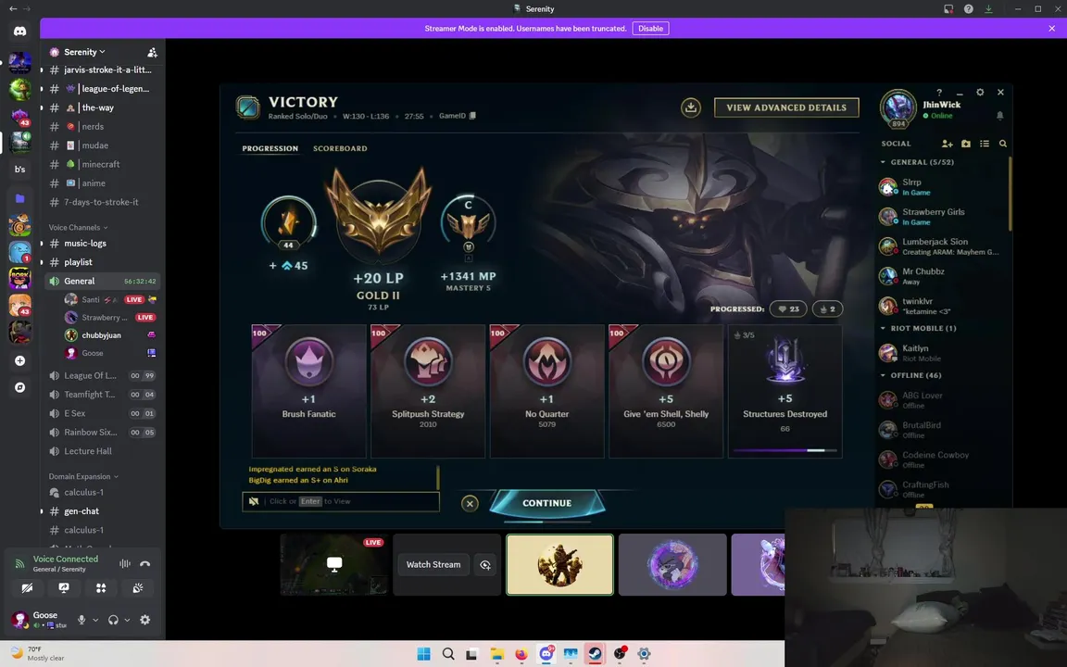Open headphone output options arrow
This screenshot has height=667, width=1067.
click(127, 620)
